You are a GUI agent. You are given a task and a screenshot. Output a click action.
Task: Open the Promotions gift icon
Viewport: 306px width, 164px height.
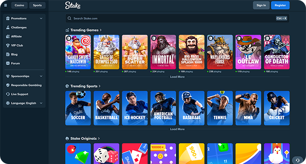[8, 19]
